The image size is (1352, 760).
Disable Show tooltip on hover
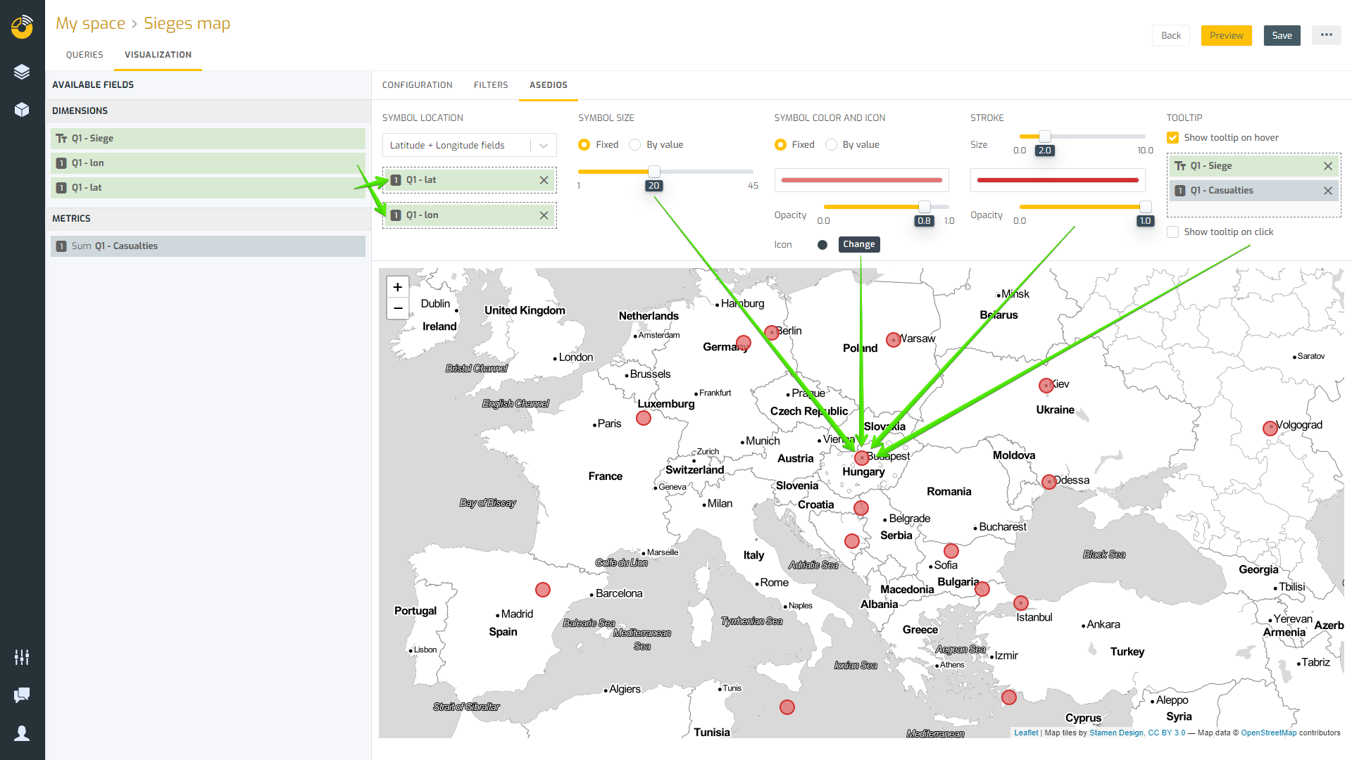coord(1172,137)
